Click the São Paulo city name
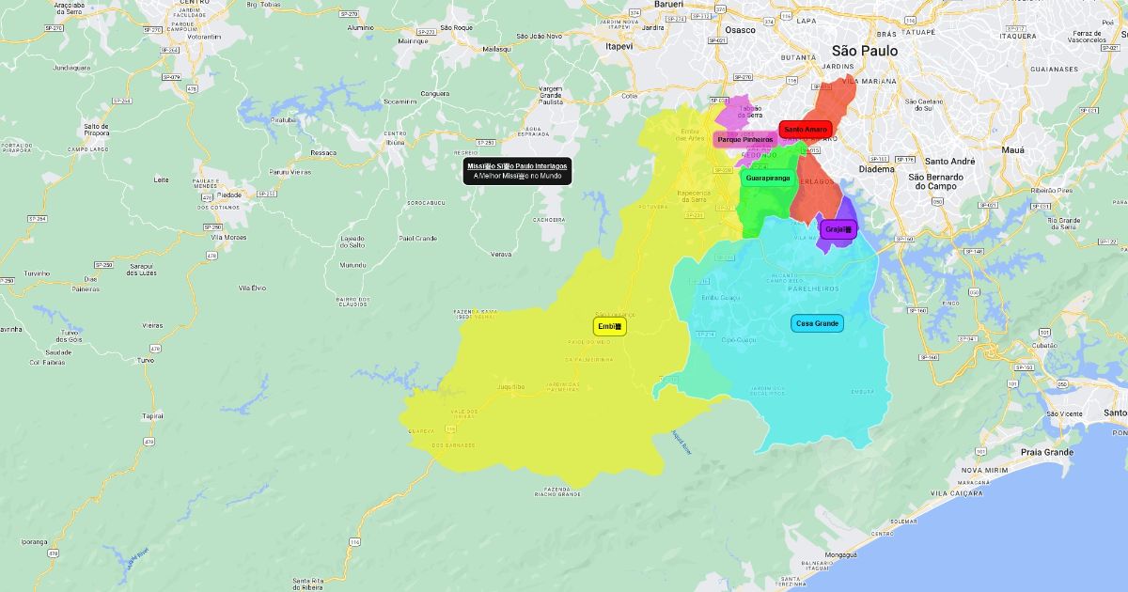 864,51
